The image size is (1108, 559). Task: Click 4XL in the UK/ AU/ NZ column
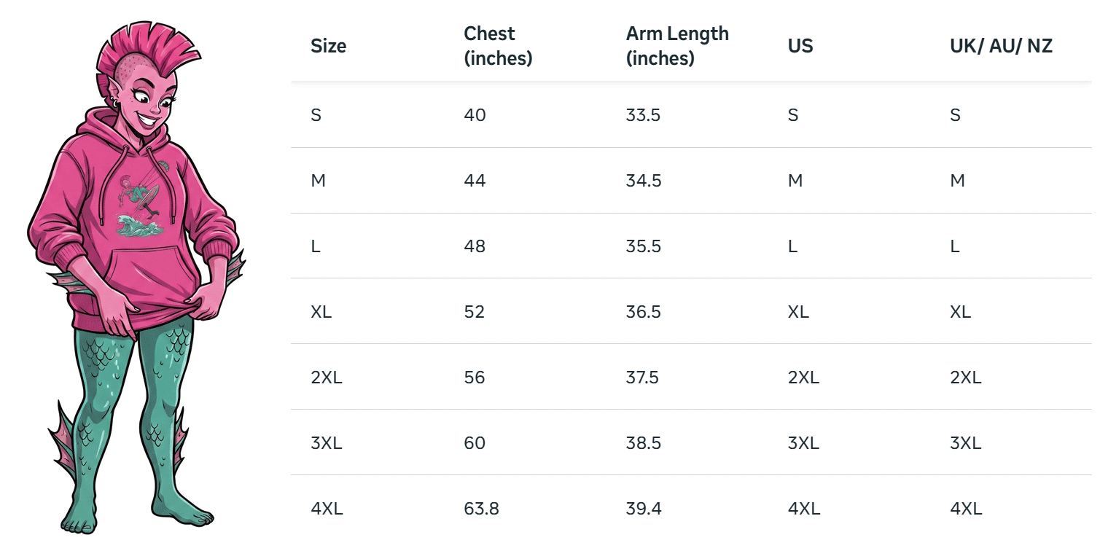tap(966, 509)
